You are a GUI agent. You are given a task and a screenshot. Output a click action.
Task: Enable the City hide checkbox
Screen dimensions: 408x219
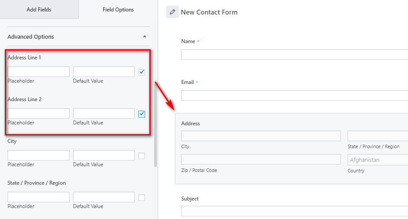[x=141, y=156]
